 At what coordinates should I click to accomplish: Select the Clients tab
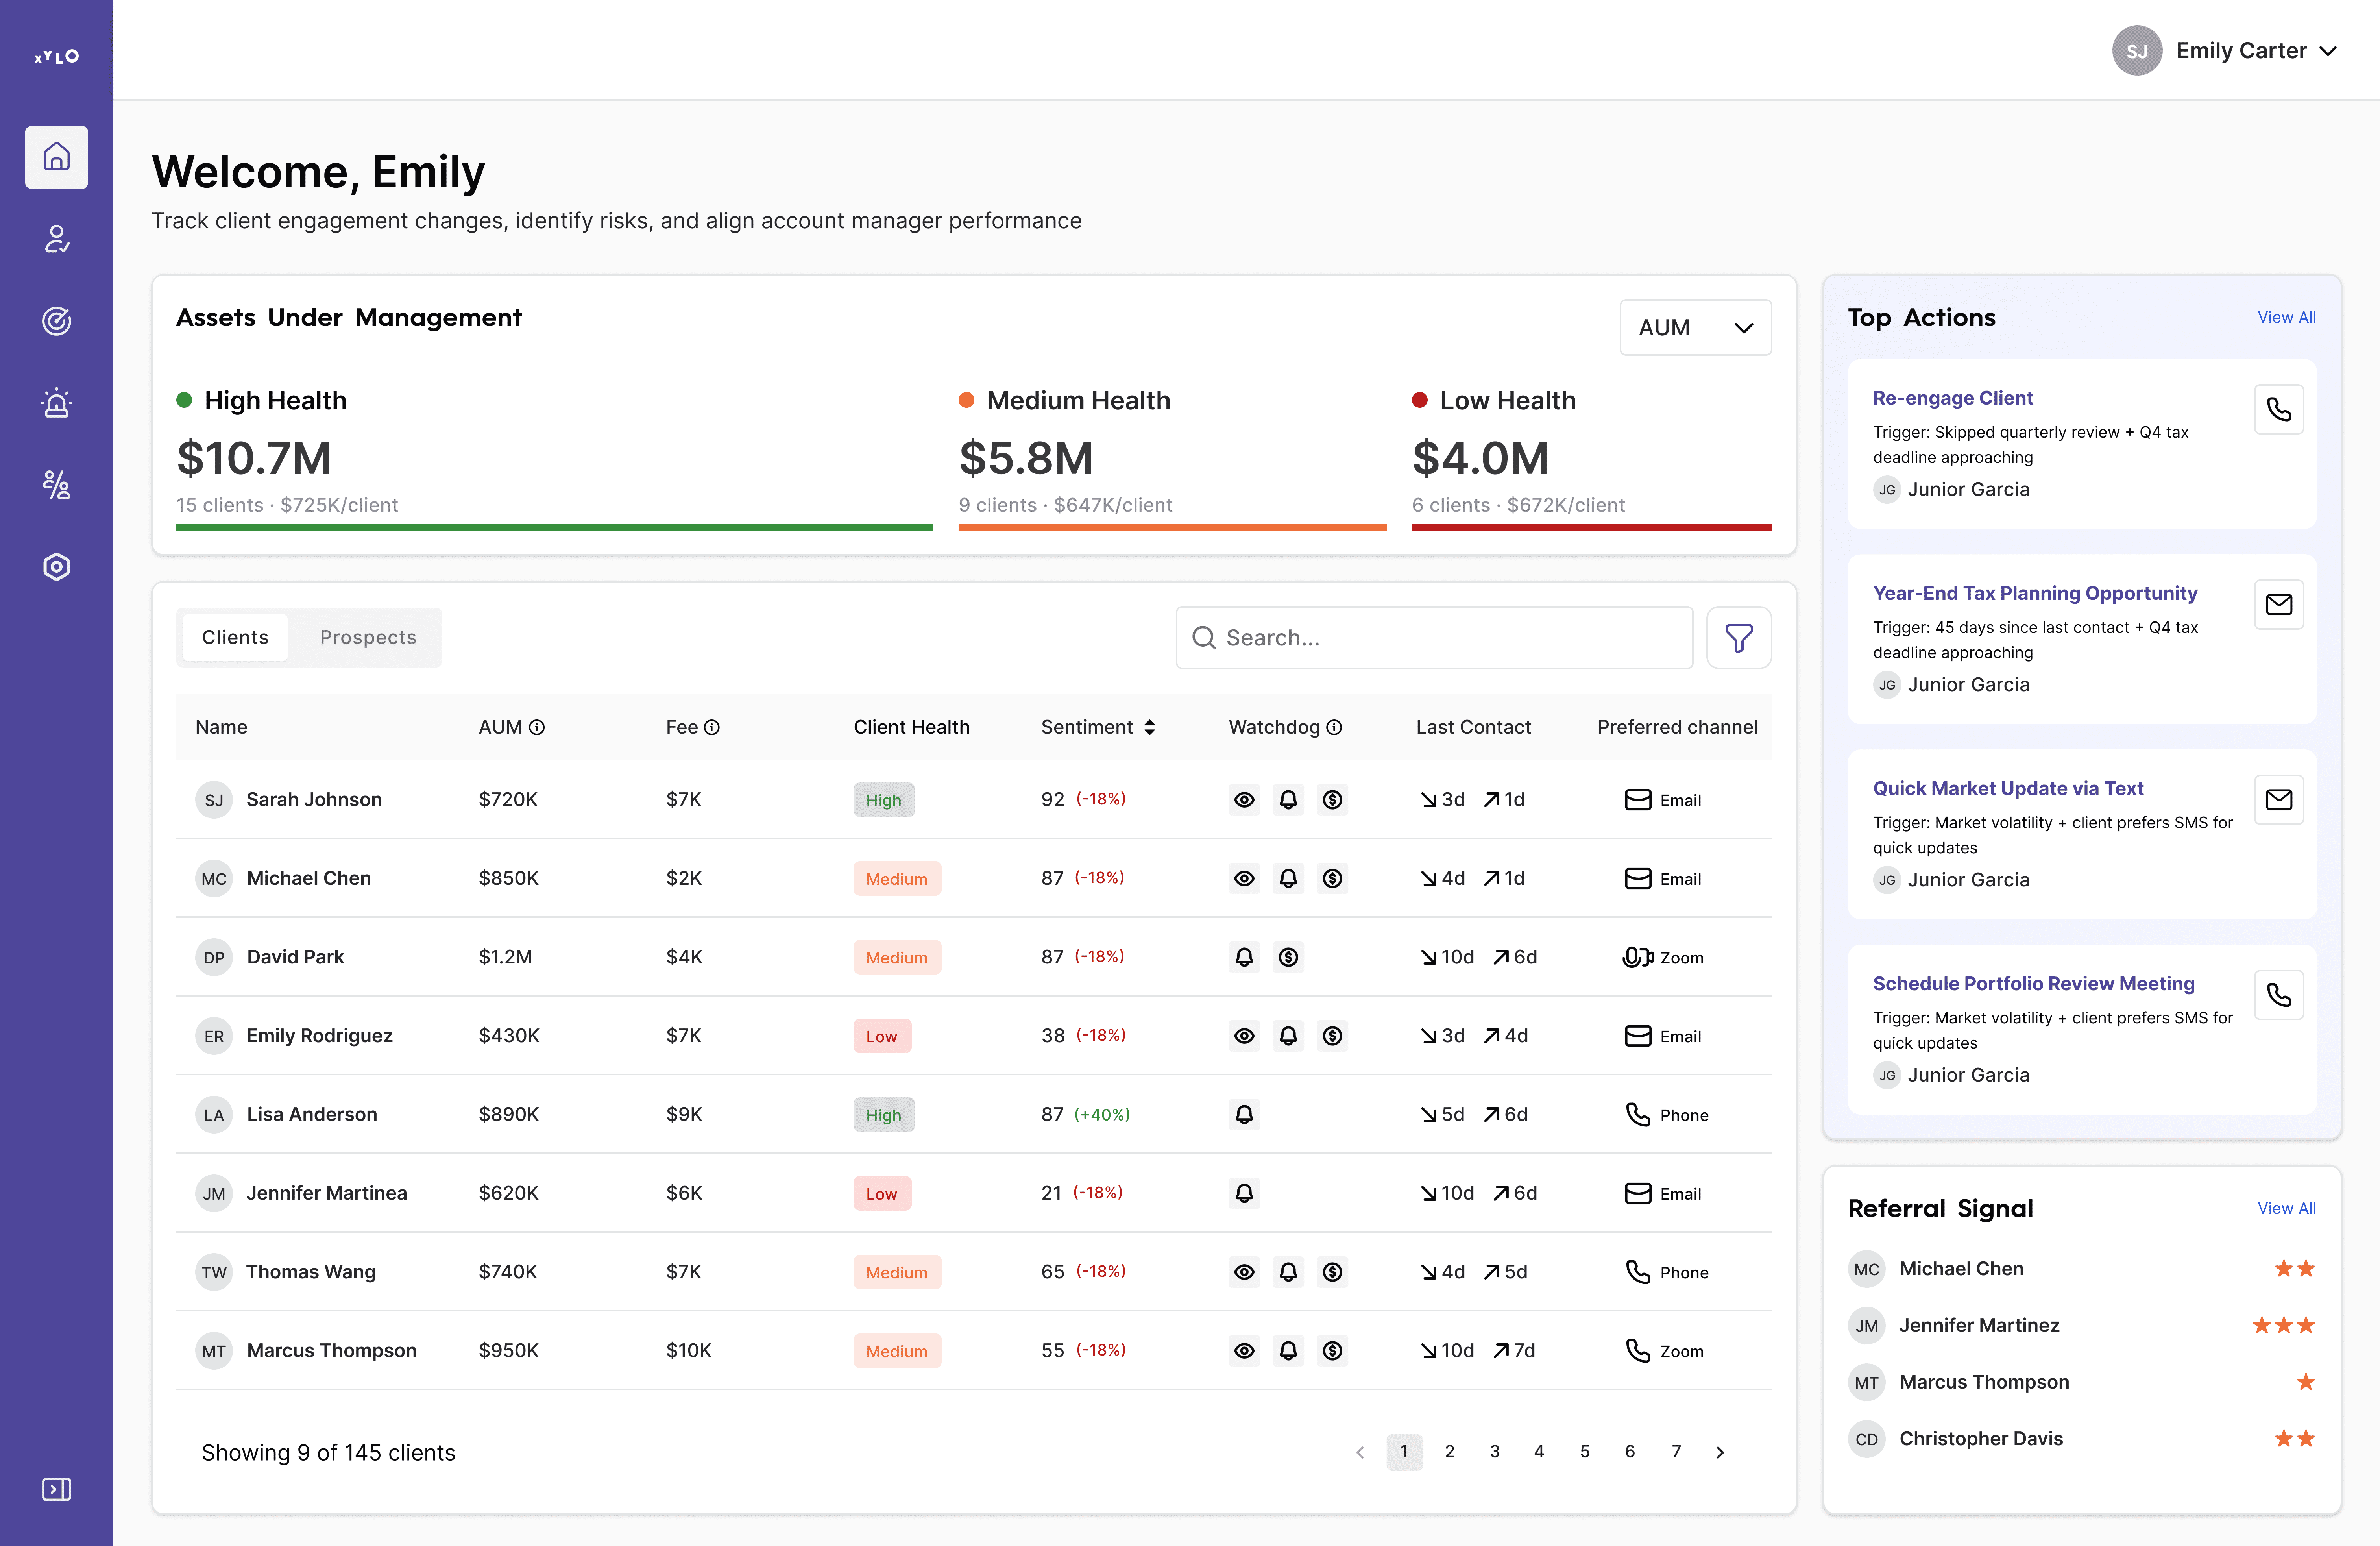tap(235, 637)
